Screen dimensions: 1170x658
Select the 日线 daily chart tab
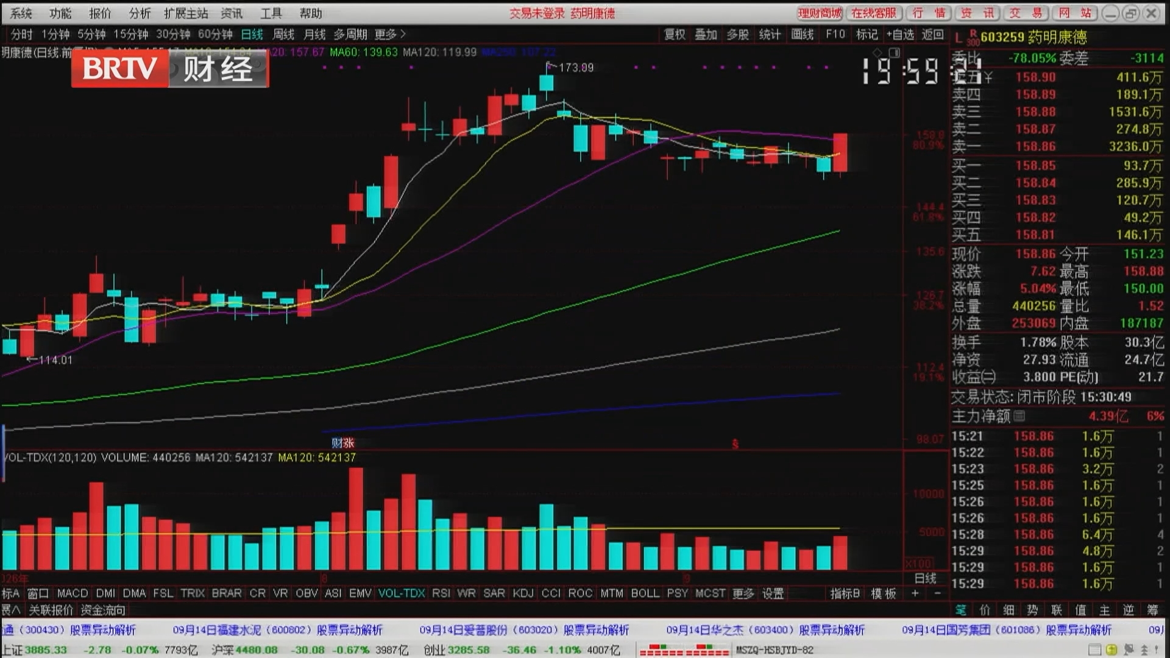[x=252, y=34]
